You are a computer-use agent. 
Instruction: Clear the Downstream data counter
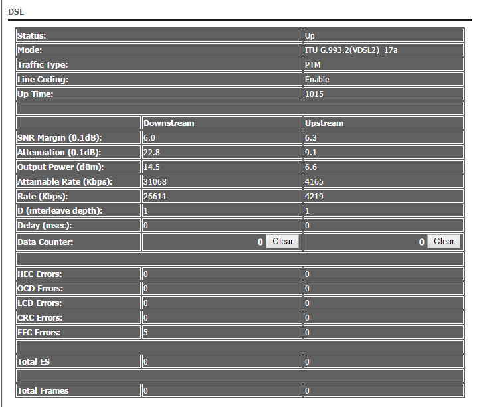pyautogui.click(x=283, y=242)
